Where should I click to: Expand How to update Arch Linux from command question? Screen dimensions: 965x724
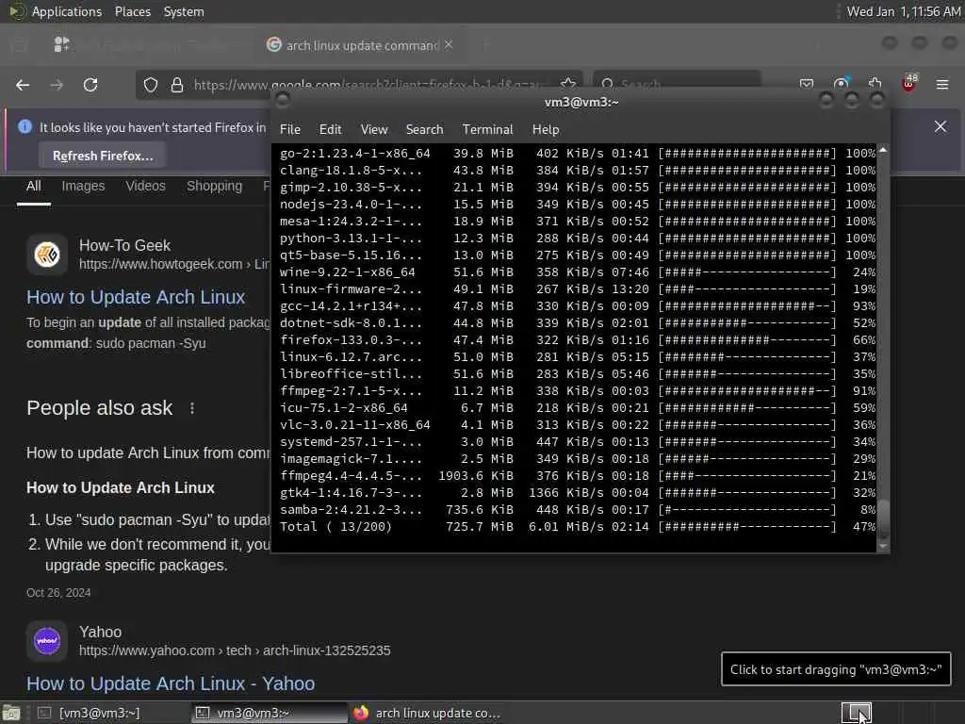coord(148,453)
